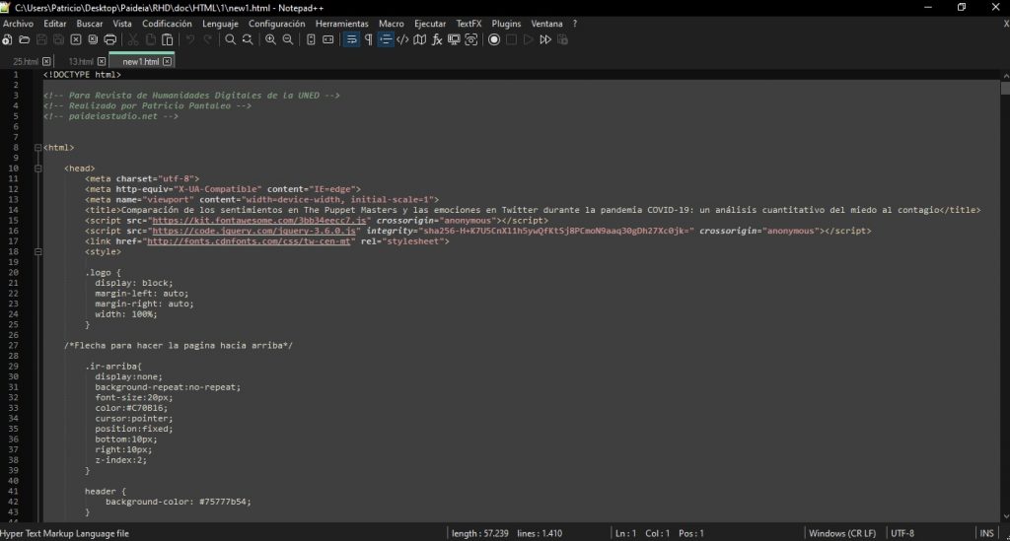Click the Save recorded macro icon
Viewport: 1010px width, 541px height.
point(562,39)
